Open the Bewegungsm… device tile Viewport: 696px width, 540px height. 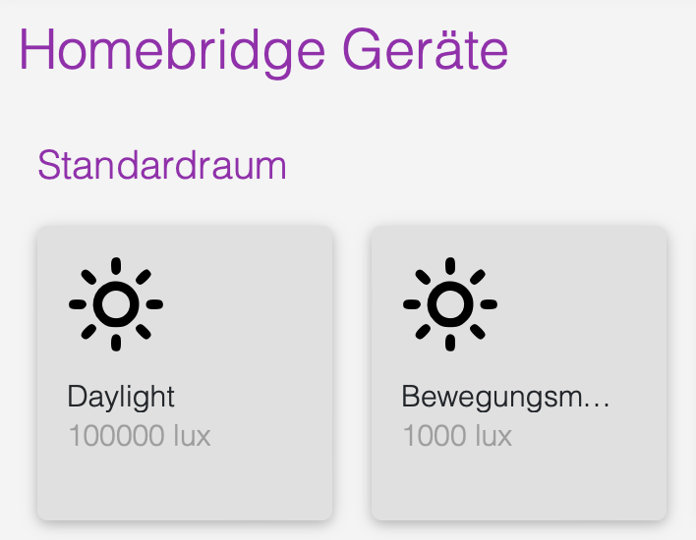[519, 373]
